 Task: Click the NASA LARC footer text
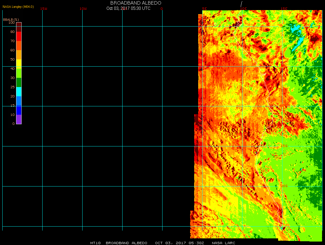pyautogui.click(x=223, y=243)
